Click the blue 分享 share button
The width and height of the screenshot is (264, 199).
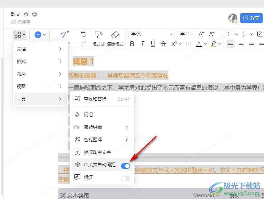click(x=251, y=18)
